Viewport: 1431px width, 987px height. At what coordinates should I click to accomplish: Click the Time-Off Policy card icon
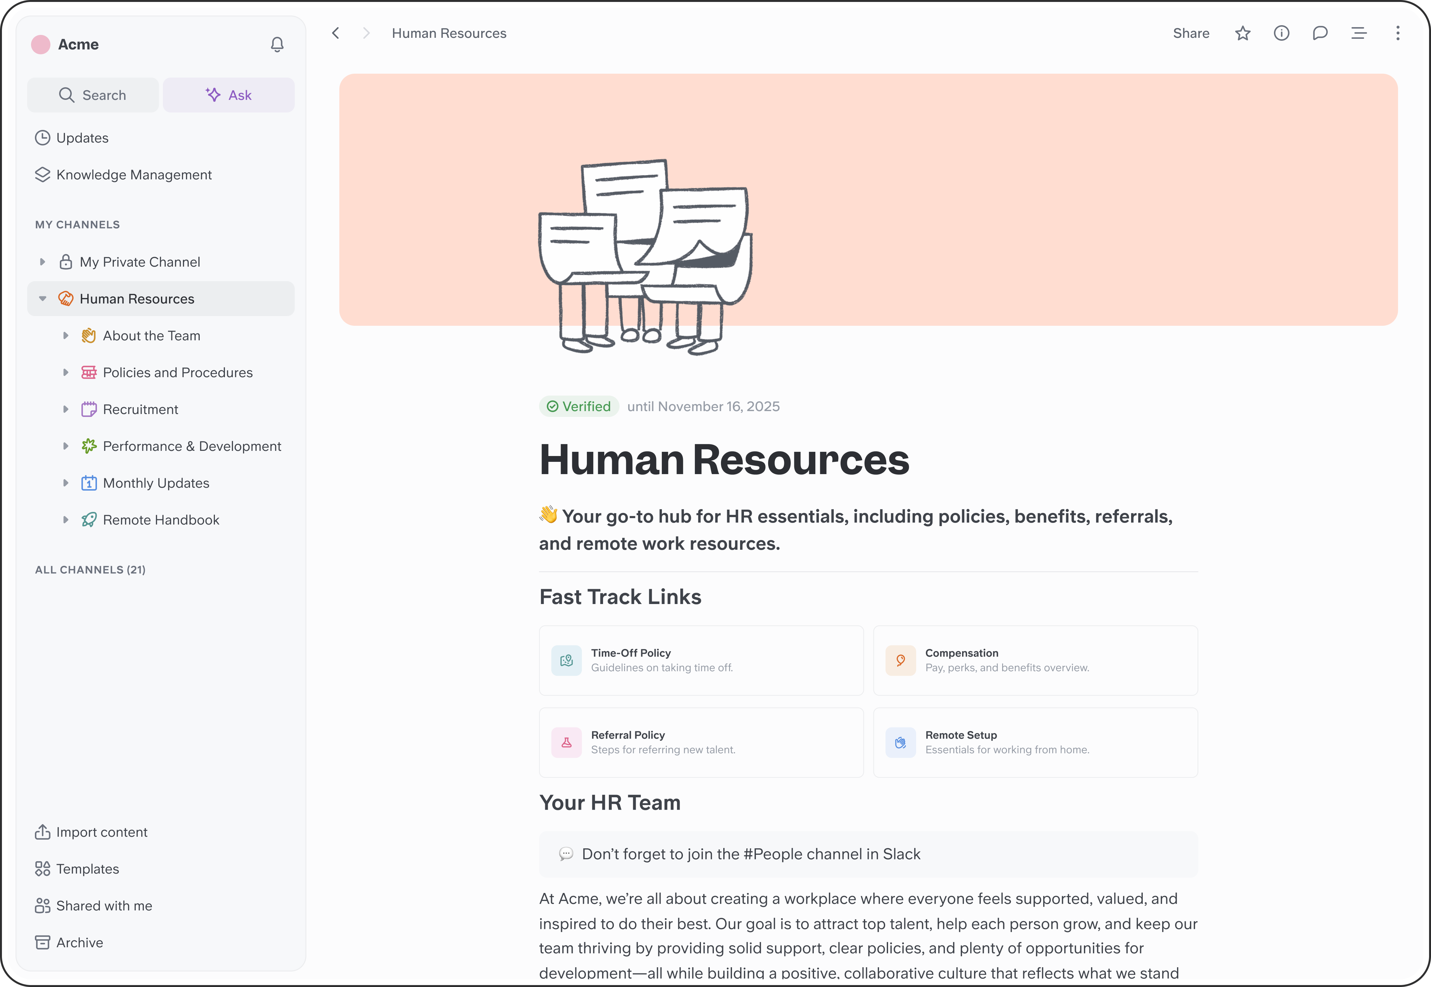[x=567, y=661]
